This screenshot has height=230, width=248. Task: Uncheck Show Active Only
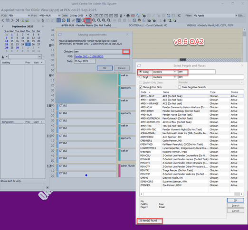tap(141, 87)
